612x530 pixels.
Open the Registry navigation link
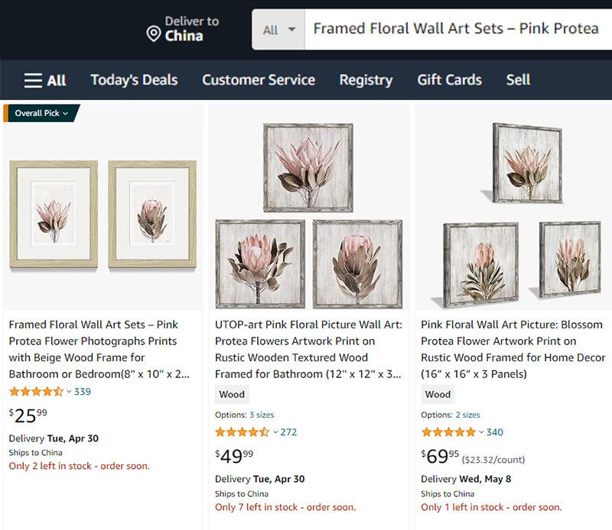tap(366, 80)
